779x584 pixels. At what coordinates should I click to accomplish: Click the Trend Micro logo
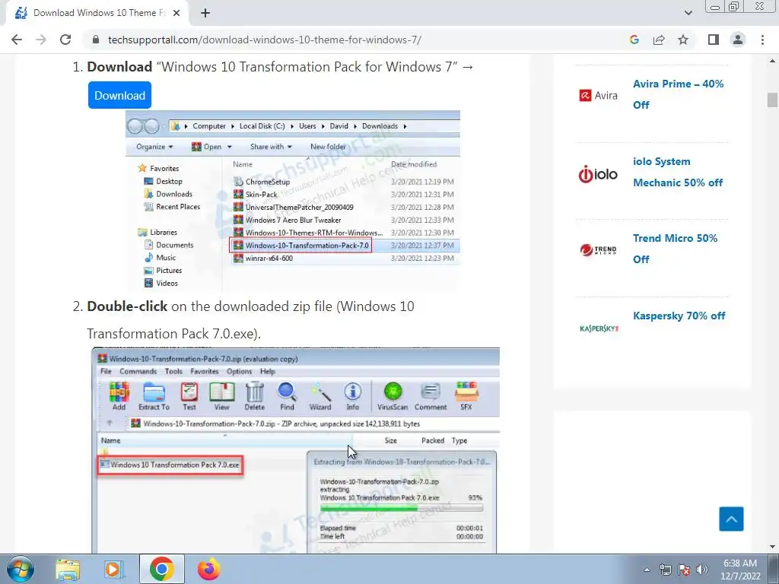point(598,249)
